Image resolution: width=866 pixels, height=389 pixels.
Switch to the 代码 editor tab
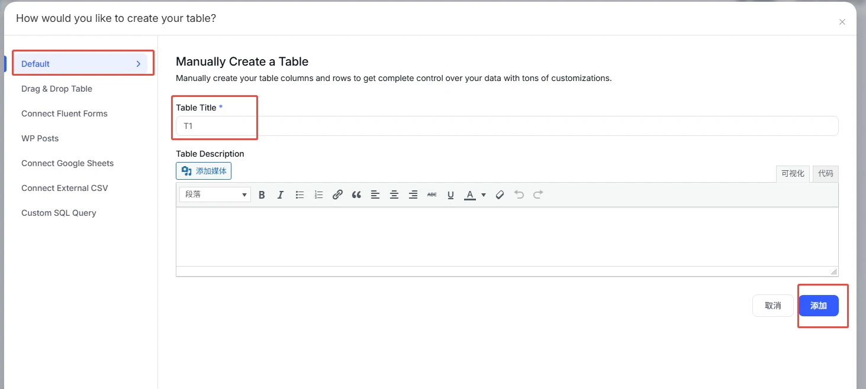pyautogui.click(x=825, y=173)
